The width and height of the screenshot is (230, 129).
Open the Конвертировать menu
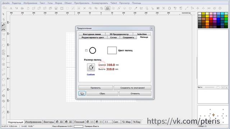100,3
